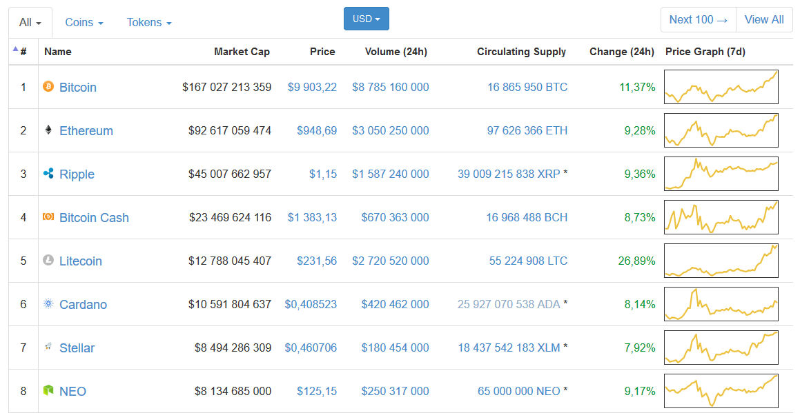Click Stellar price $0,460706
Viewport: 800px width, 413px height.
[x=311, y=347]
